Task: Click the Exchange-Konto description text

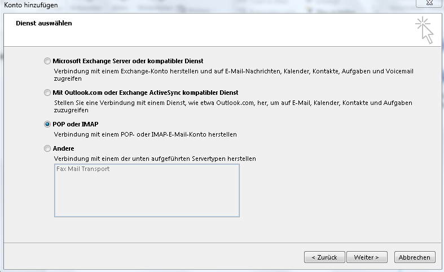Action: coord(234,75)
